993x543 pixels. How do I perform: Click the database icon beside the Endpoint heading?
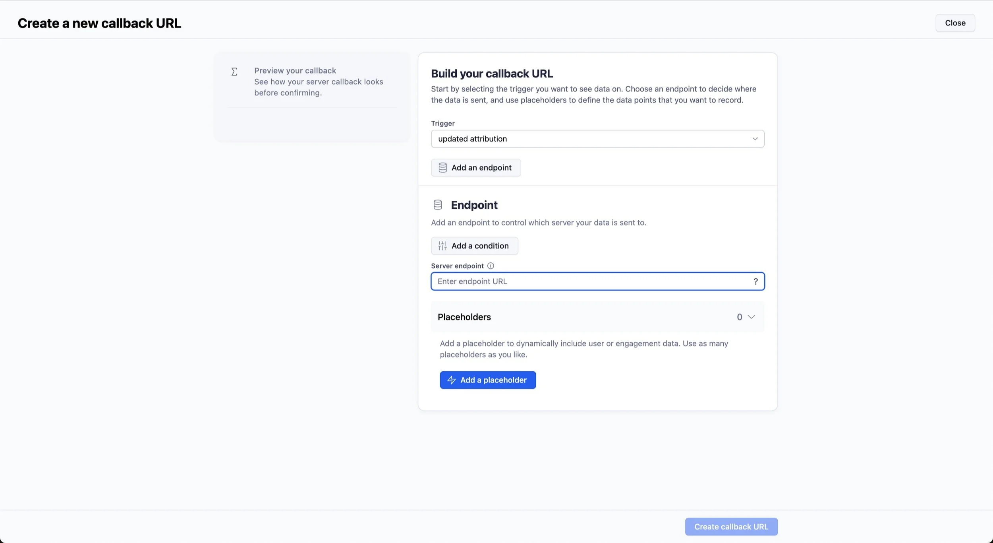[x=437, y=205]
